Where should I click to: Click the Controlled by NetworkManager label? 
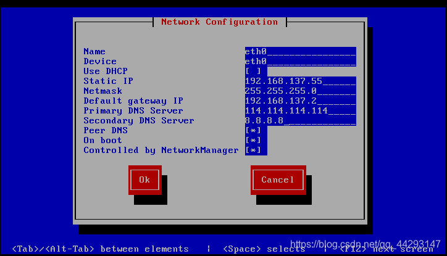pos(161,150)
